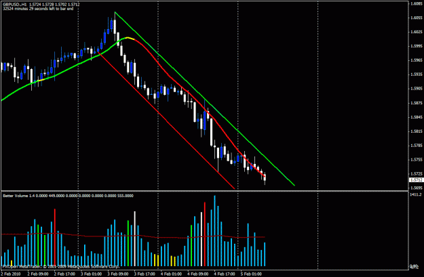Click the 1.5755 price axis label
The width and height of the screenshot is (424, 277).
coord(417,160)
